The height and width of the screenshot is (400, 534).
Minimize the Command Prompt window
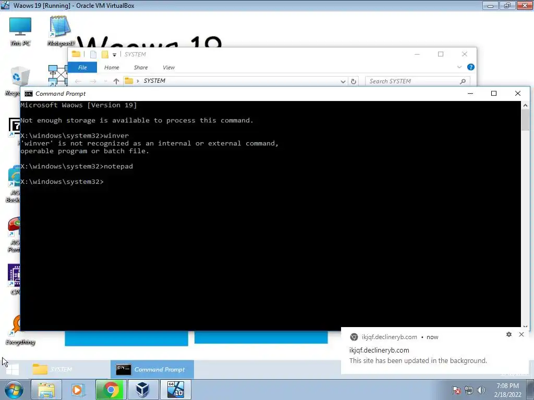pyautogui.click(x=470, y=94)
